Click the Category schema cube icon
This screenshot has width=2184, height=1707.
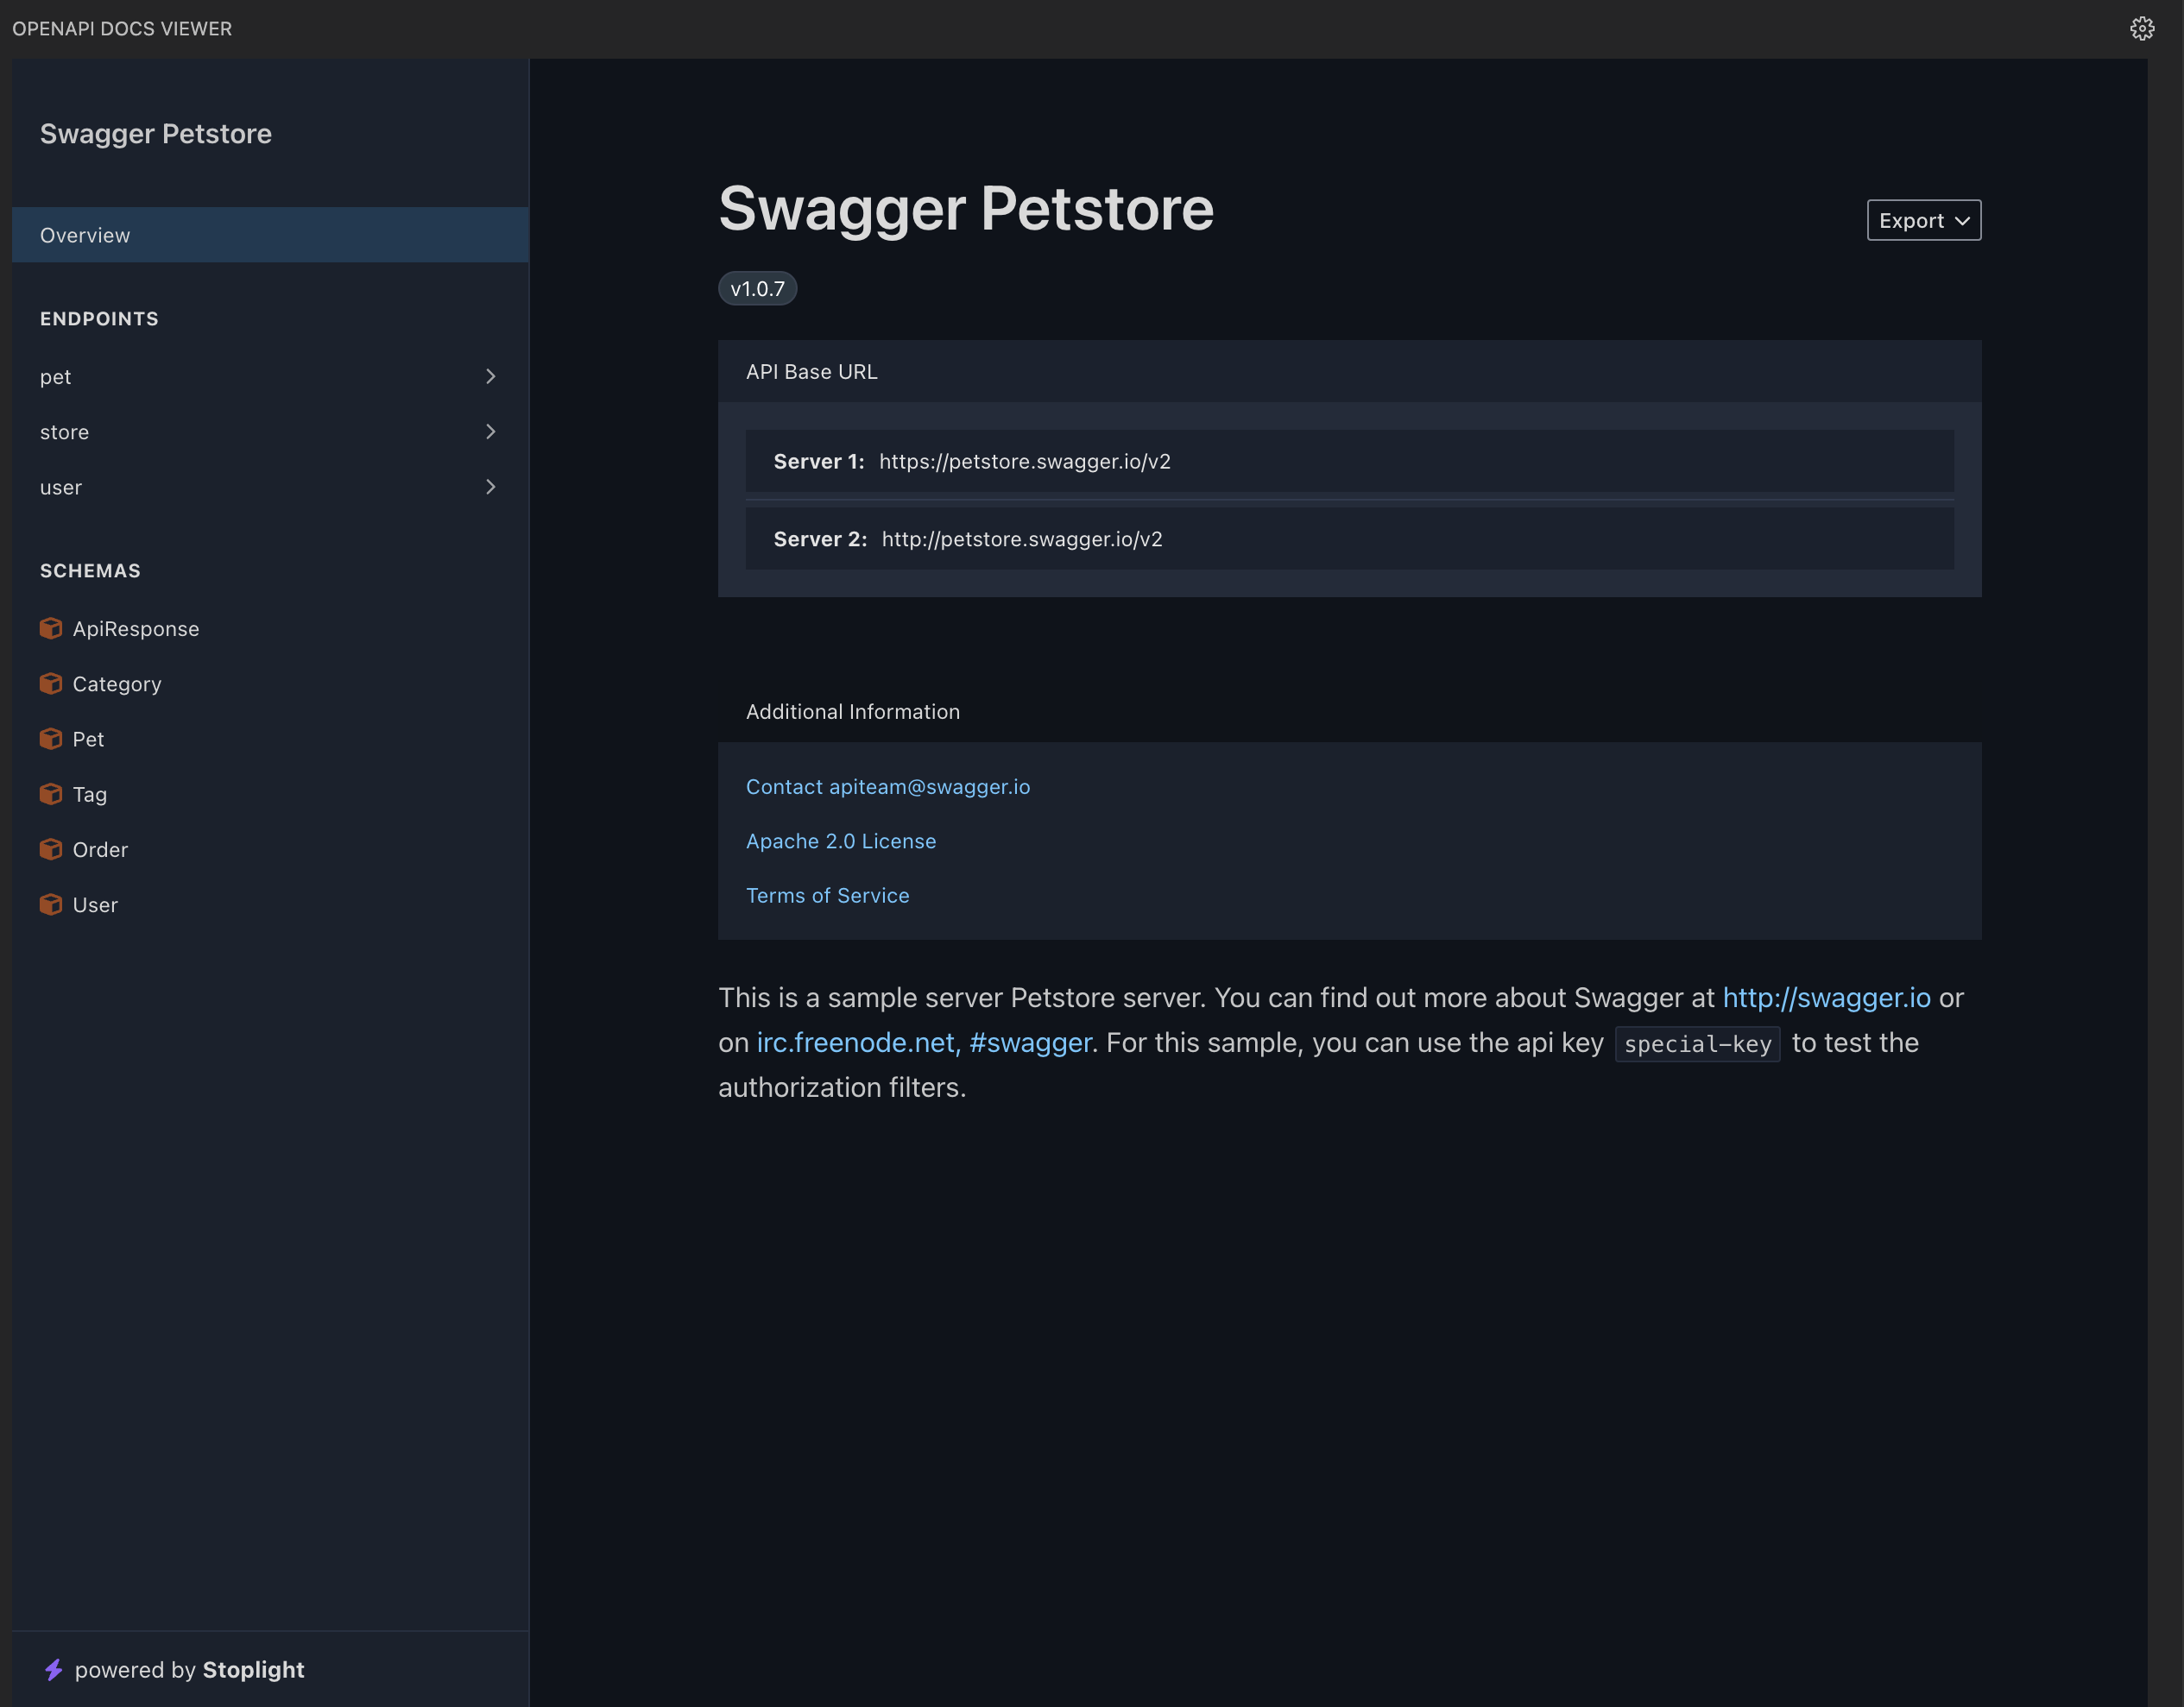[51, 683]
